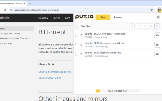Click the copy link icon in Your Files toolbar

(144, 26)
